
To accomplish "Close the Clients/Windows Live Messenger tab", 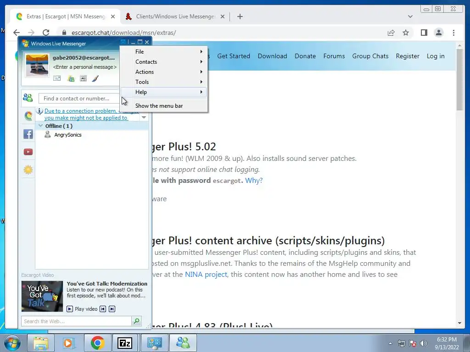I will [223, 16].
